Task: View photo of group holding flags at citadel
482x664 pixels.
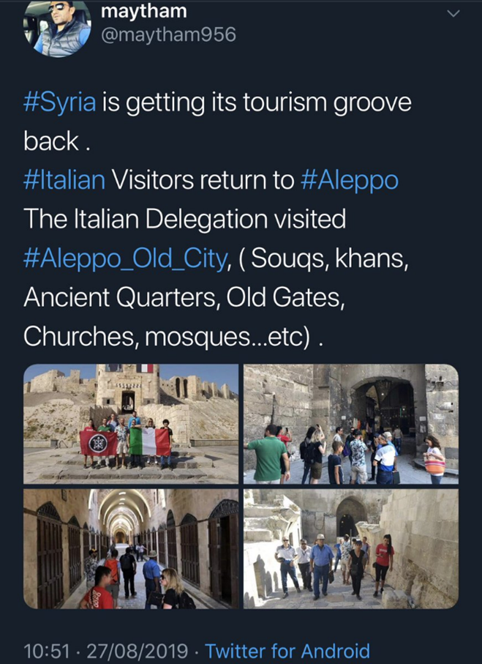Action: tap(132, 424)
